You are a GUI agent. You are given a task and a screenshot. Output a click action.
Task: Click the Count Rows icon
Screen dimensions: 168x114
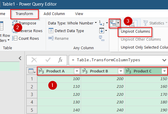(14, 38)
